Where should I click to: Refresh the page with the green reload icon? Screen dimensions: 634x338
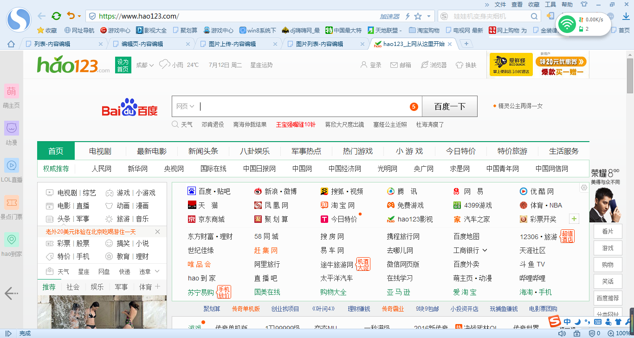tap(56, 16)
